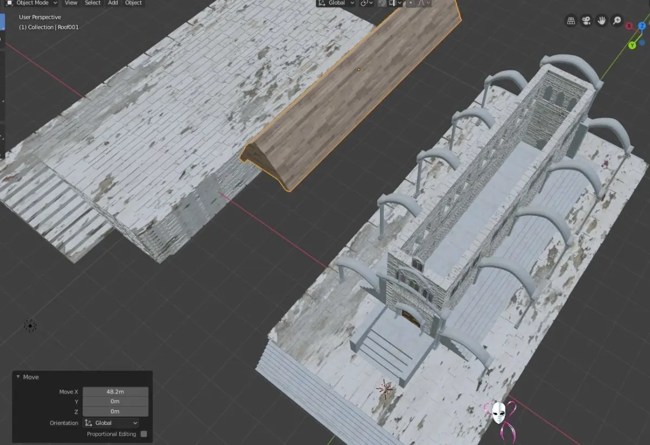Collapse the Move operator panel
This screenshot has width=650, height=445.
pos(18,377)
